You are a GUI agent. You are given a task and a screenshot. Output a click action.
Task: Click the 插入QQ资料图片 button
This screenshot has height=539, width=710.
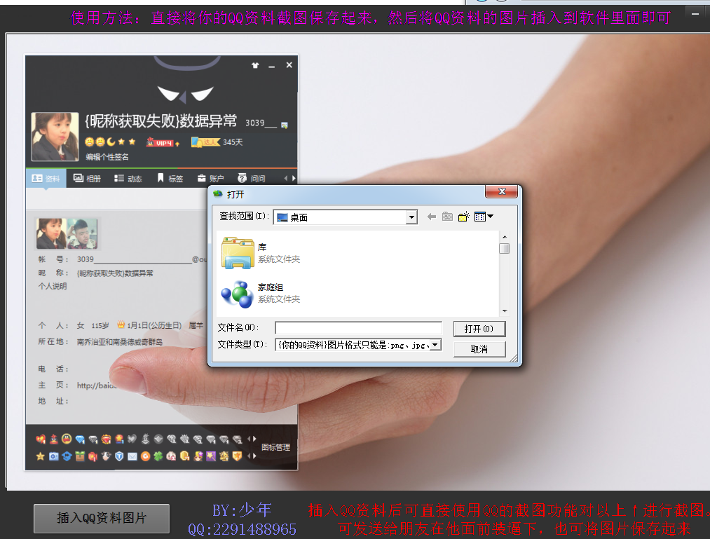coord(102,518)
